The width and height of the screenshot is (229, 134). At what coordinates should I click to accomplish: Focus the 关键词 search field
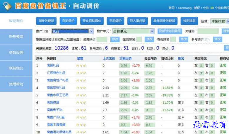pyautogui.click(x=208, y=31)
